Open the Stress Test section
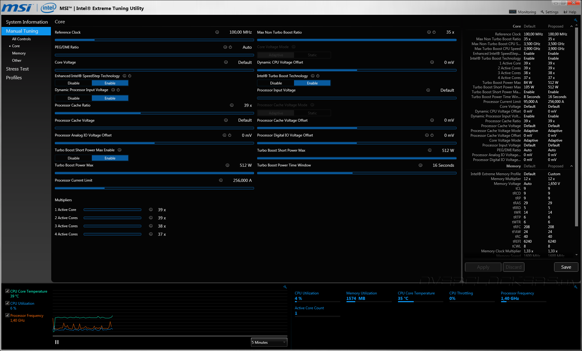582x351 pixels. point(17,69)
